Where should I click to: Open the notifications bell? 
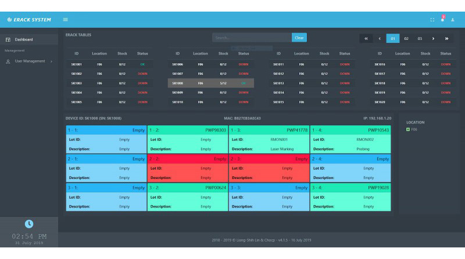click(442, 19)
